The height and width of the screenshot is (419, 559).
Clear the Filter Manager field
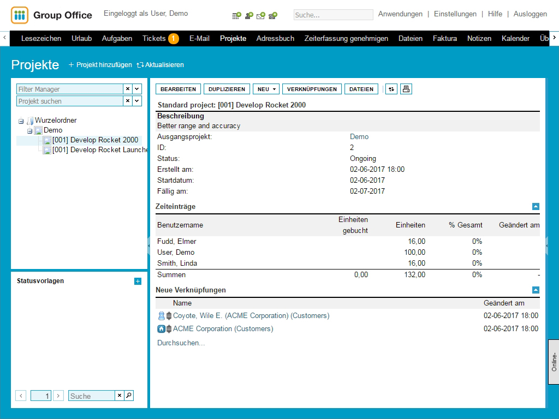[128, 89]
